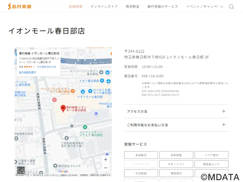243x182 pixels.
Task: Open the search magnifier icon
Action: (x=231, y=7)
